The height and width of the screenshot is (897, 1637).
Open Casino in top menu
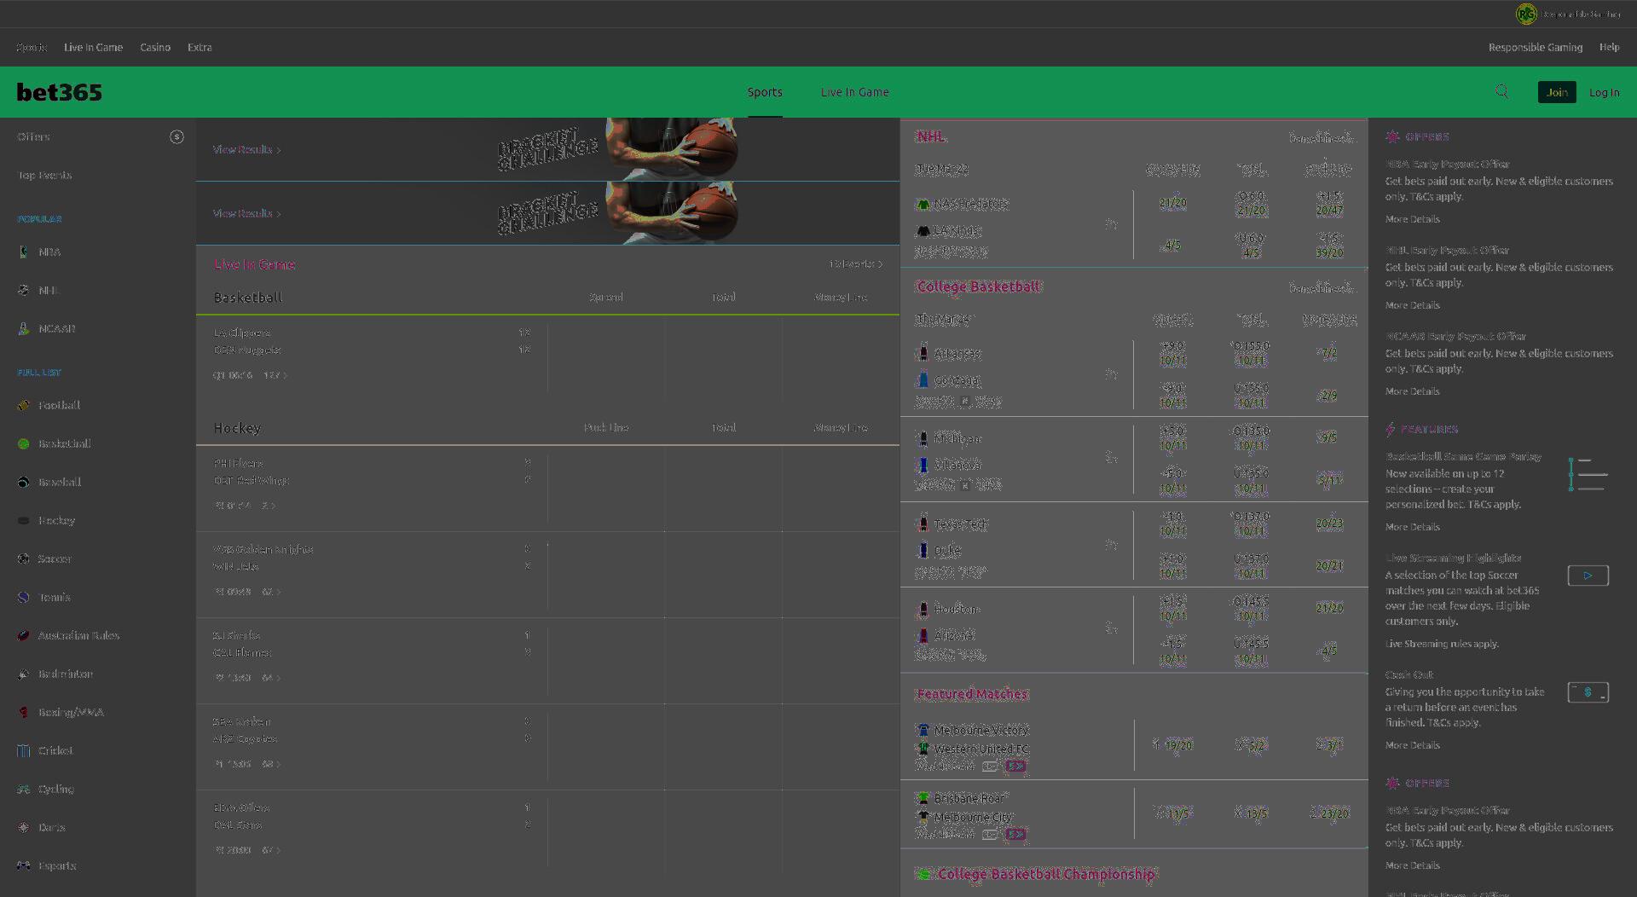click(155, 47)
